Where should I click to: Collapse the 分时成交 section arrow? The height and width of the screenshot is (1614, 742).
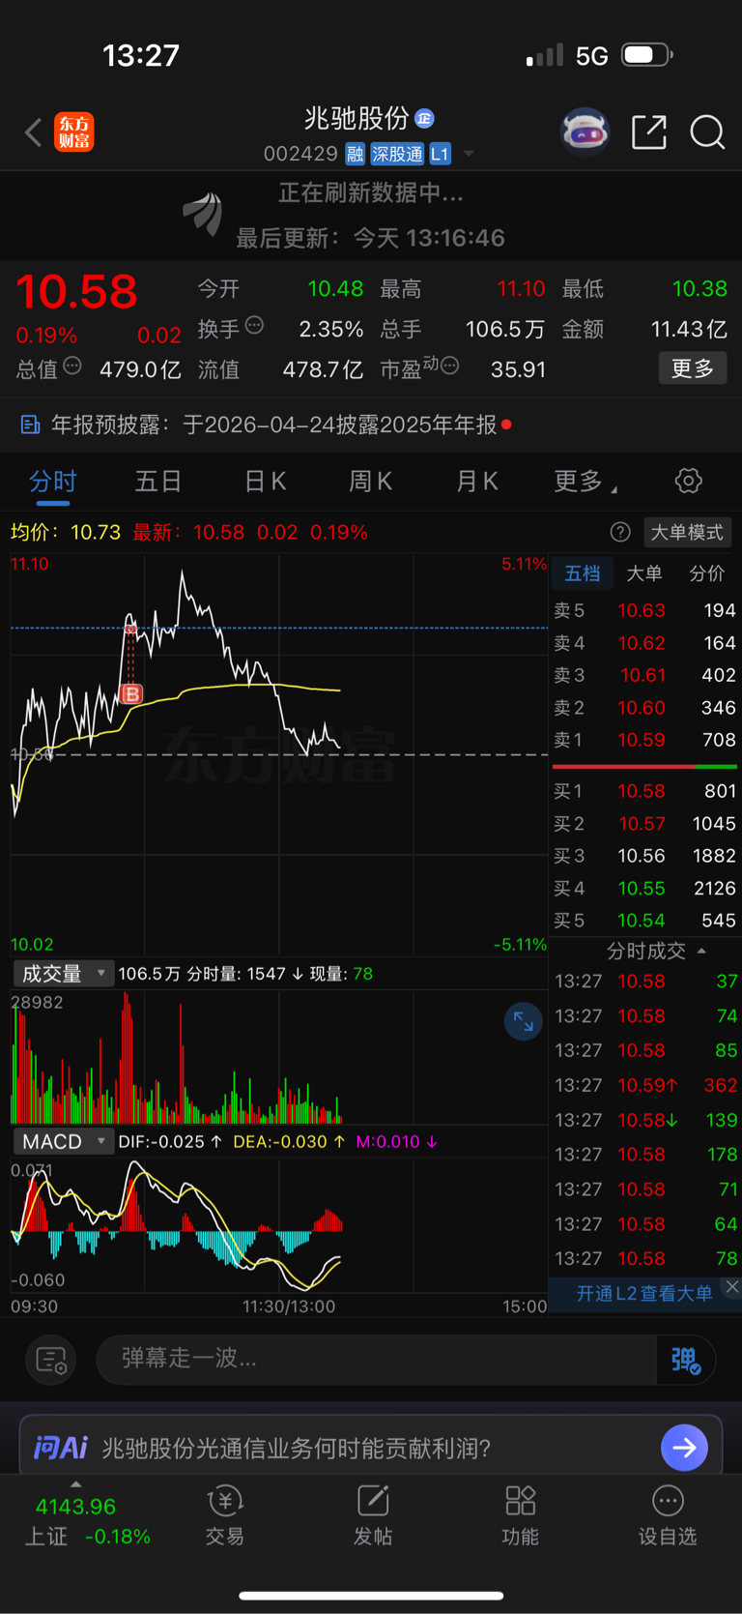coord(701,951)
